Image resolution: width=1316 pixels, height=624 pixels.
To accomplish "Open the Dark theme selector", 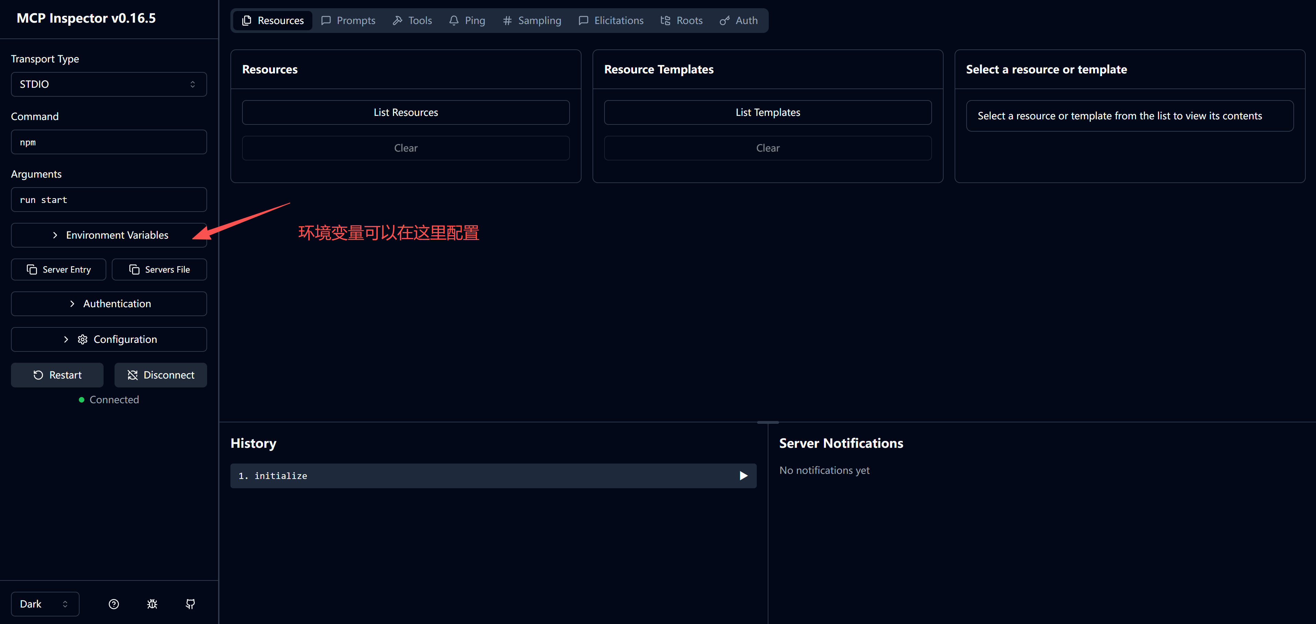I will coord(45,604).
